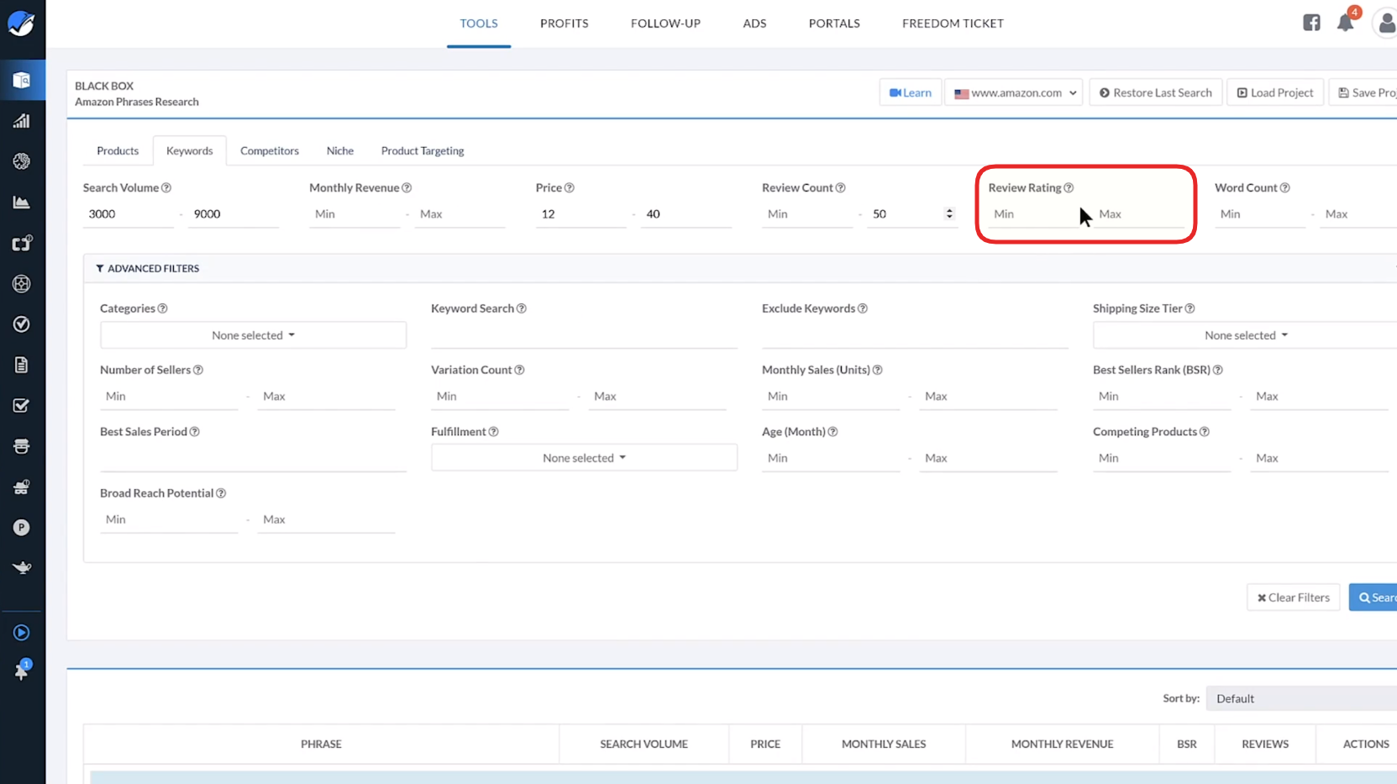Open the document icon sidebar tool
This screenshot has height=784, width=1397.
point(22,365)
